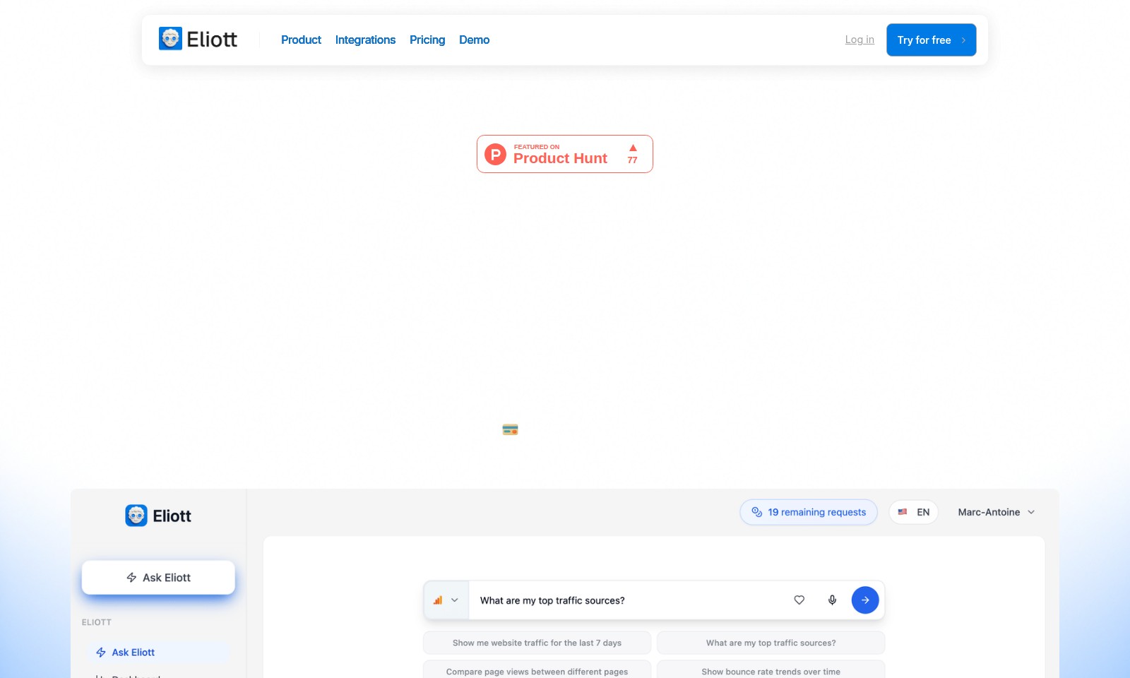Open the Demo link
1130x678 pixels.
coord(474,40)
